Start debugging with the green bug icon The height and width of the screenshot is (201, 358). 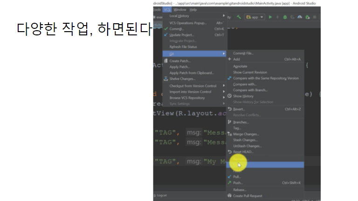pyautogui.click(x=285, y=17)
